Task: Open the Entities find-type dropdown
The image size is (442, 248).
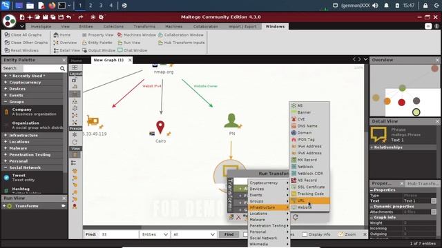Action: tap(155, 234)
